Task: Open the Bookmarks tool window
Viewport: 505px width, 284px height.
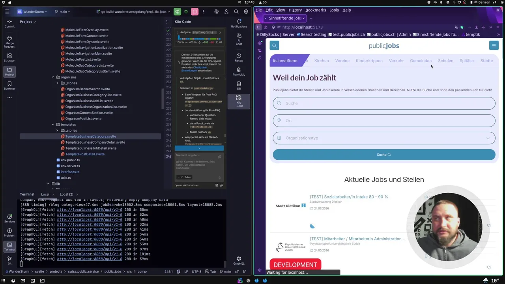Action: point(9,86)
